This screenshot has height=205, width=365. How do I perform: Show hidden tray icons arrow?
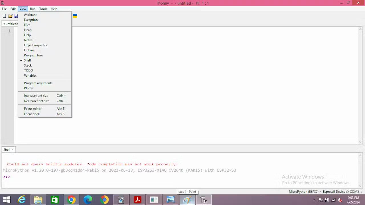314,200
